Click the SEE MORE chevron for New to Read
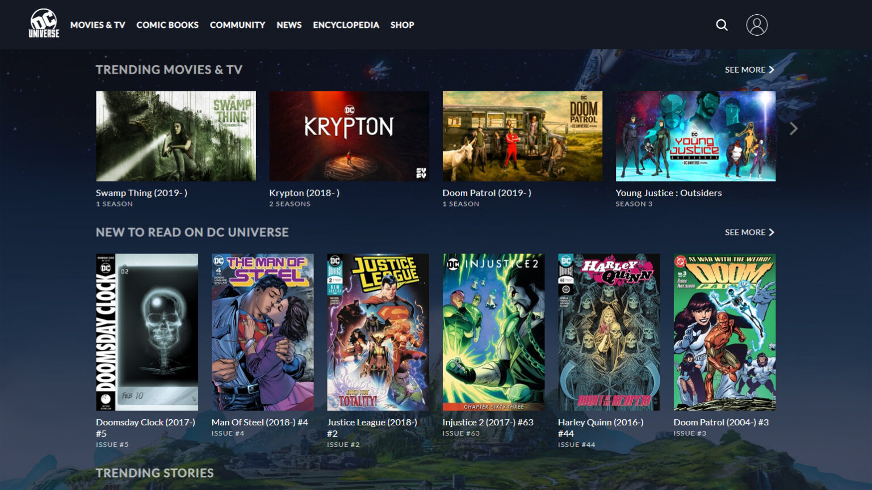The height and width of the screenshot is (490, 872). (770, 232)
